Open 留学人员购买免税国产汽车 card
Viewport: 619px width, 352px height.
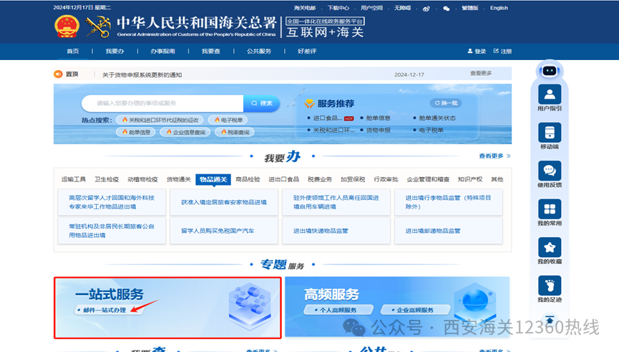click(224, 231)
